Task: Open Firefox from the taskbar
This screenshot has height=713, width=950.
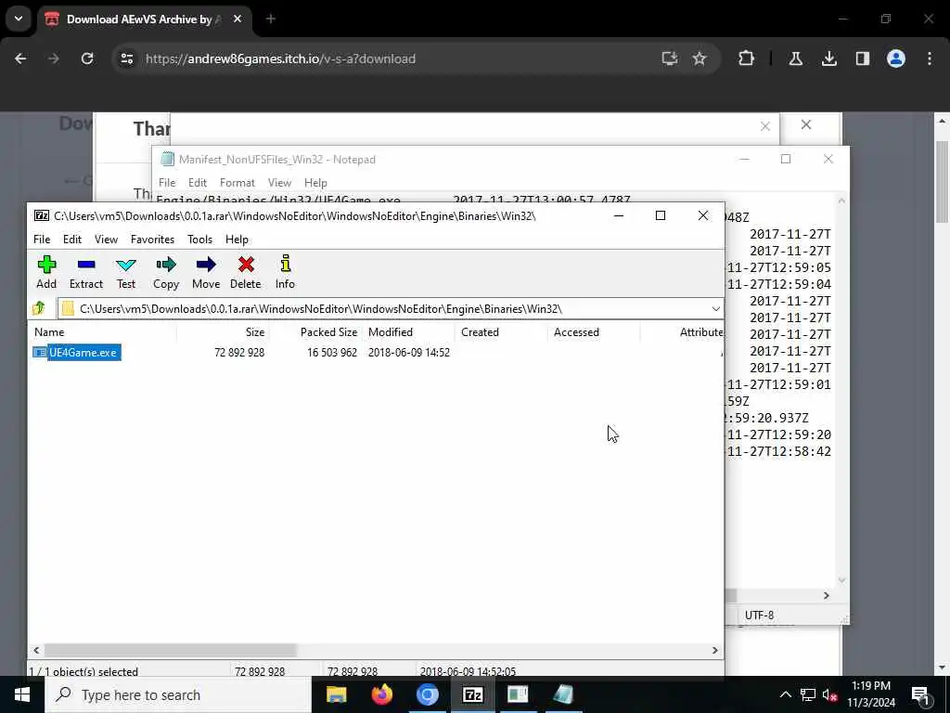Action: click(381, 694)
